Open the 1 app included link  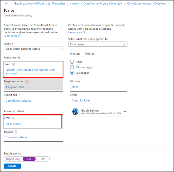click(x=15, y=87)
